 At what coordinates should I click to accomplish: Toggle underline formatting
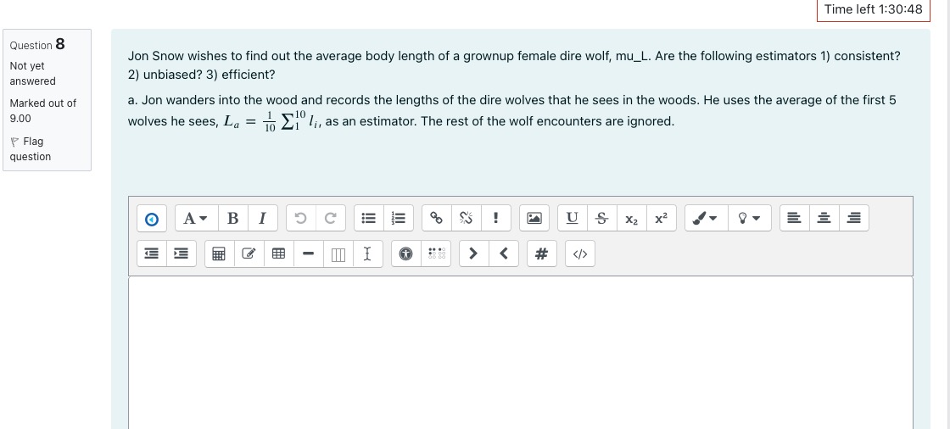572,219
